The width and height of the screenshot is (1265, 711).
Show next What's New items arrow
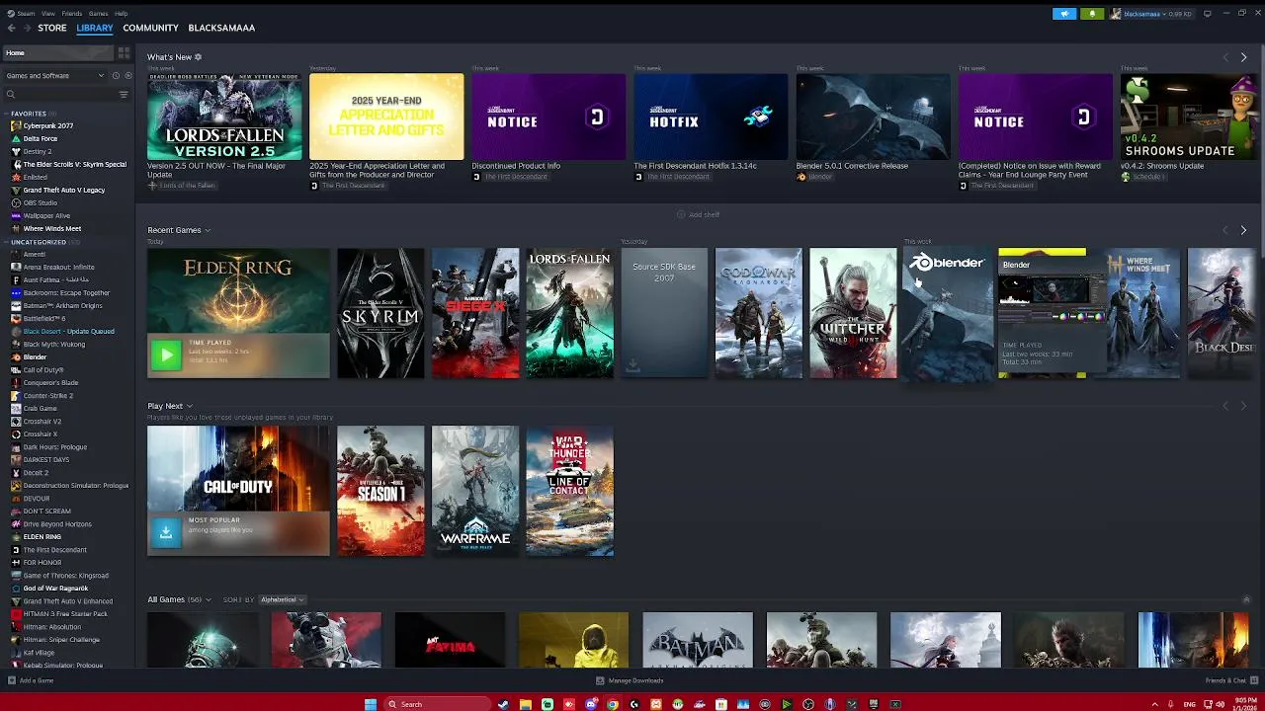(x=1243, y=57)
